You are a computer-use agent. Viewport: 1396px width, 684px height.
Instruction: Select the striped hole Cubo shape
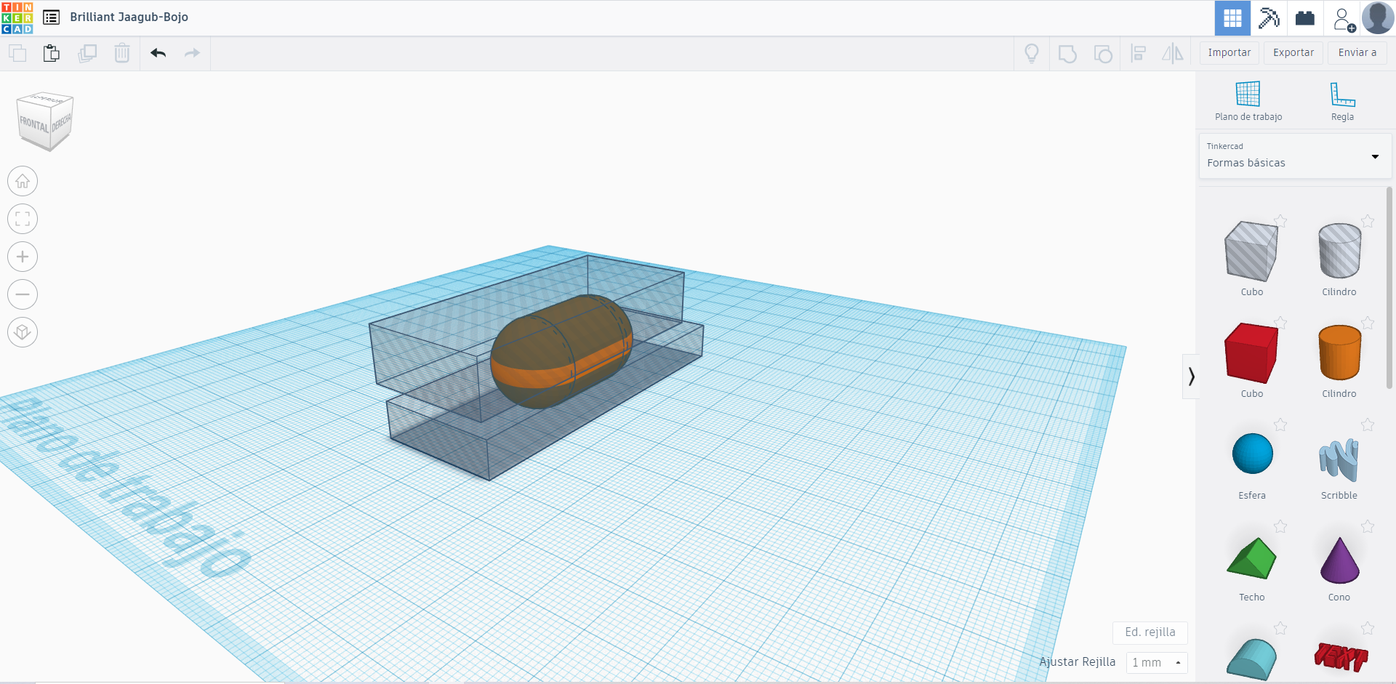(x=1251, y=252)
